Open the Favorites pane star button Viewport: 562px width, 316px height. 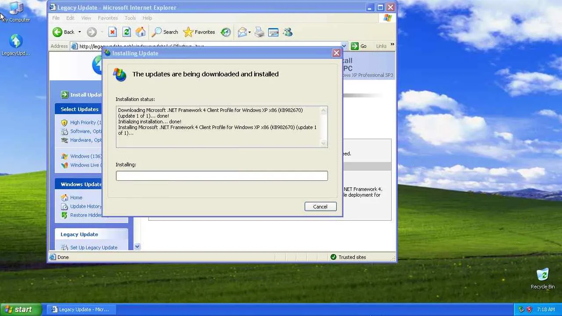click(199, 32)
